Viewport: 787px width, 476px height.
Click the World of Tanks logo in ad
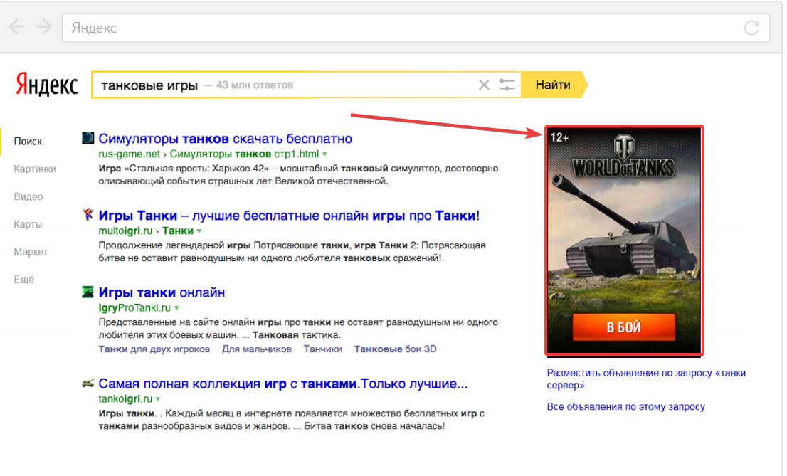[x=623, y=156]
